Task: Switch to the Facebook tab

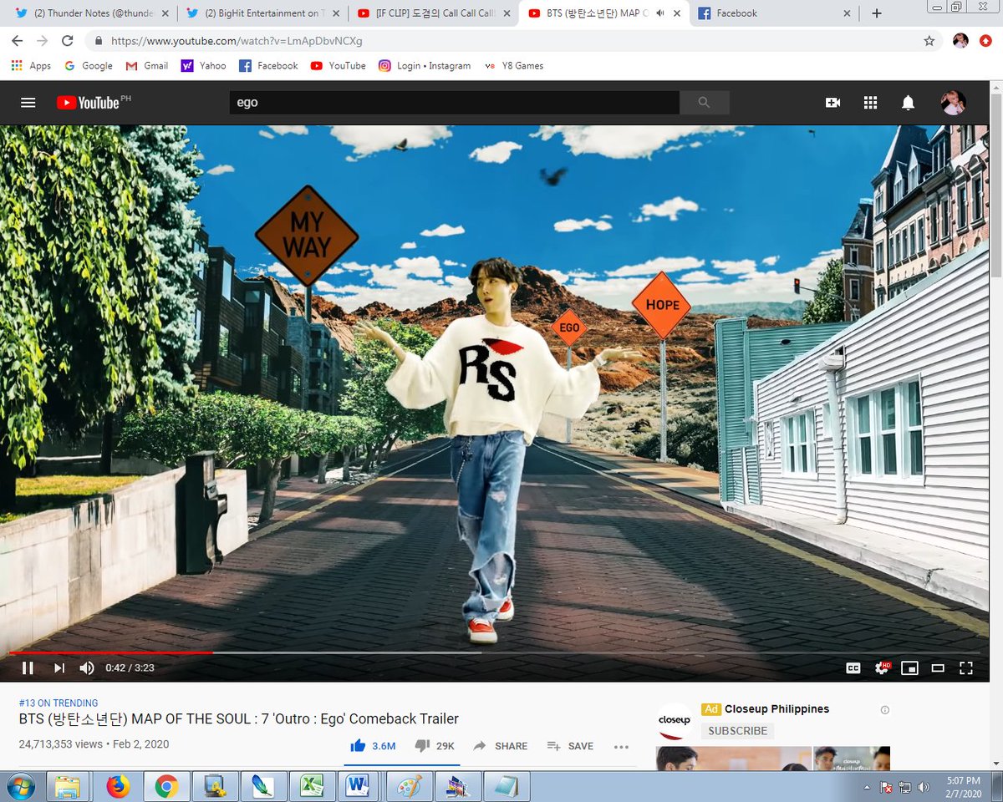Action: [x=771, y=13]
